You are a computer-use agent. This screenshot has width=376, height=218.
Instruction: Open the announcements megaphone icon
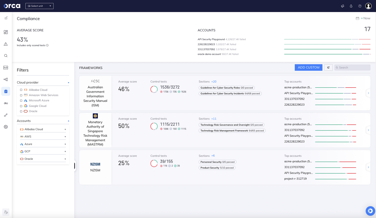tap(343, 6)
